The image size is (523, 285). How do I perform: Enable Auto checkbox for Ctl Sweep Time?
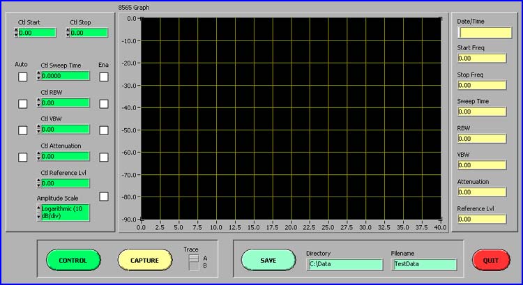(23, 77)
